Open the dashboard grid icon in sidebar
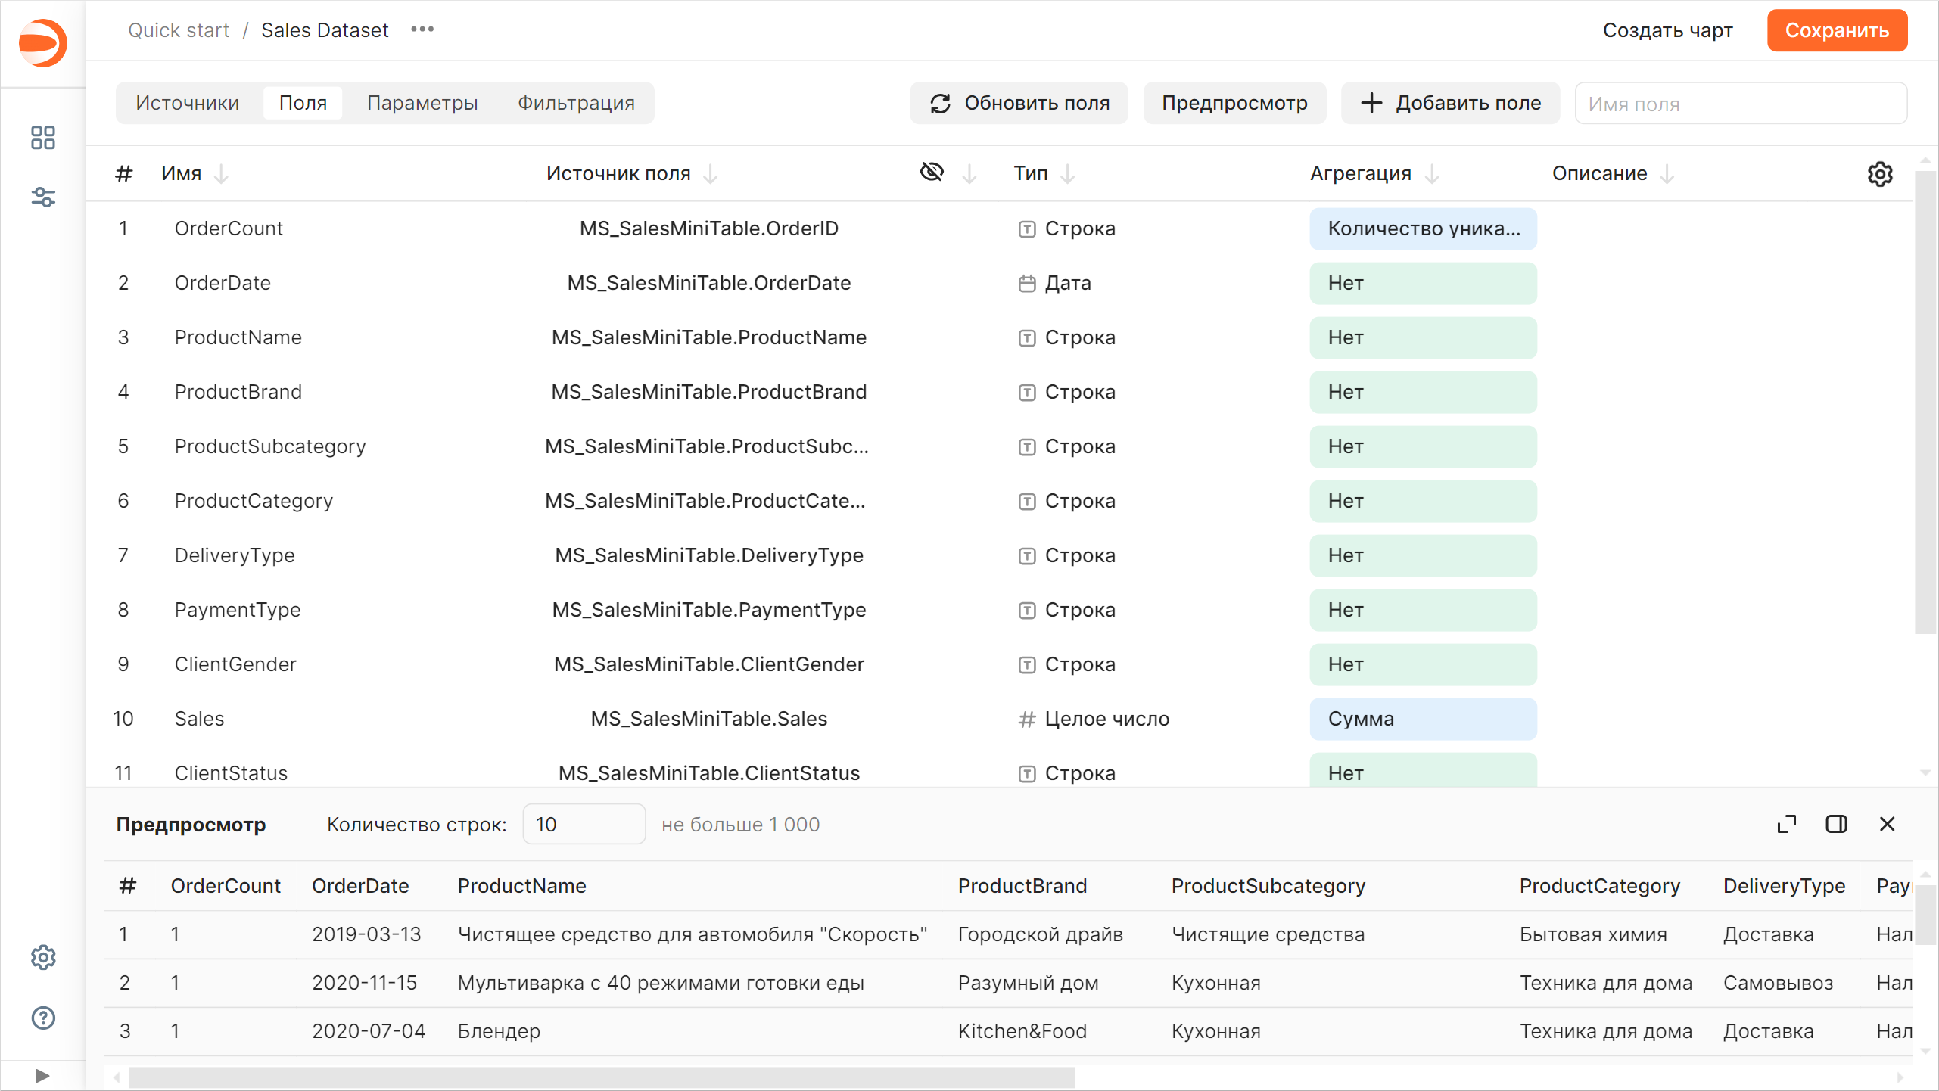 [x=42, y=138]
